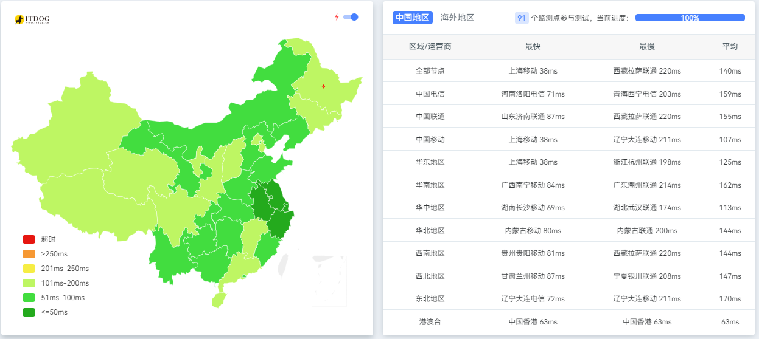Switch to the 中国地区 tab
The height and width of the screenshot is (339, 759).
point(412,18)
